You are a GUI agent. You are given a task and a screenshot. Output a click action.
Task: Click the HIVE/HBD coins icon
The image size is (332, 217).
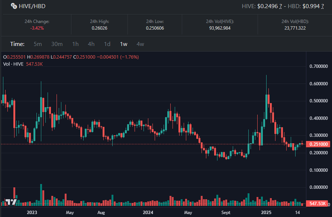click(x=14, y=6)
